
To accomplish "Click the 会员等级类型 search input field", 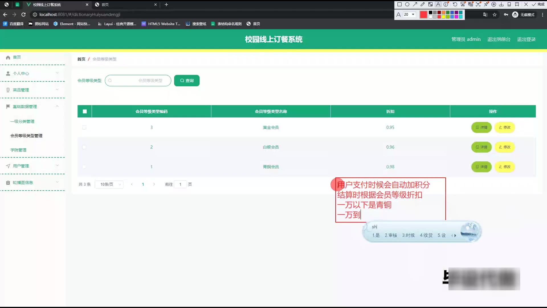I will [138, 81].
